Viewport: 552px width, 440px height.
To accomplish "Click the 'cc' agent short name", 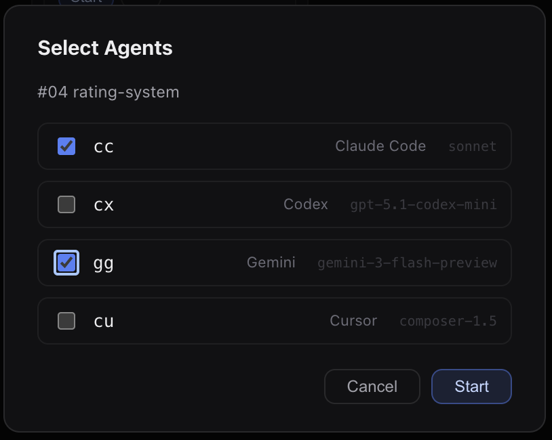I will pyautogui.click(x=104, y=146).
